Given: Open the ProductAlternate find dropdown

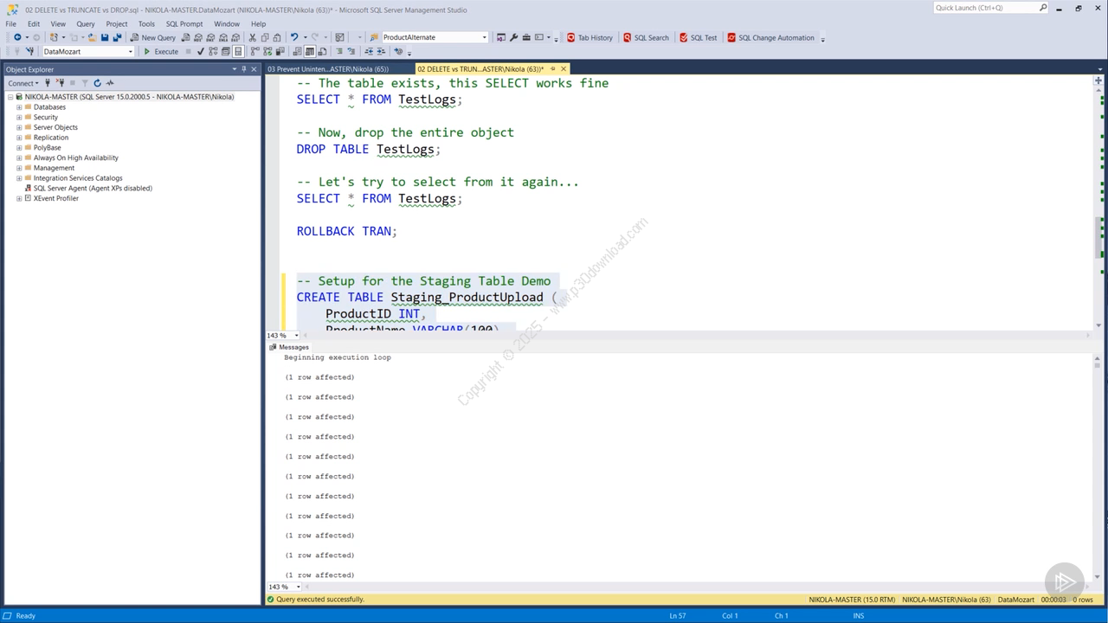Looking at the screenshot, I should click(x=484, y=37).
